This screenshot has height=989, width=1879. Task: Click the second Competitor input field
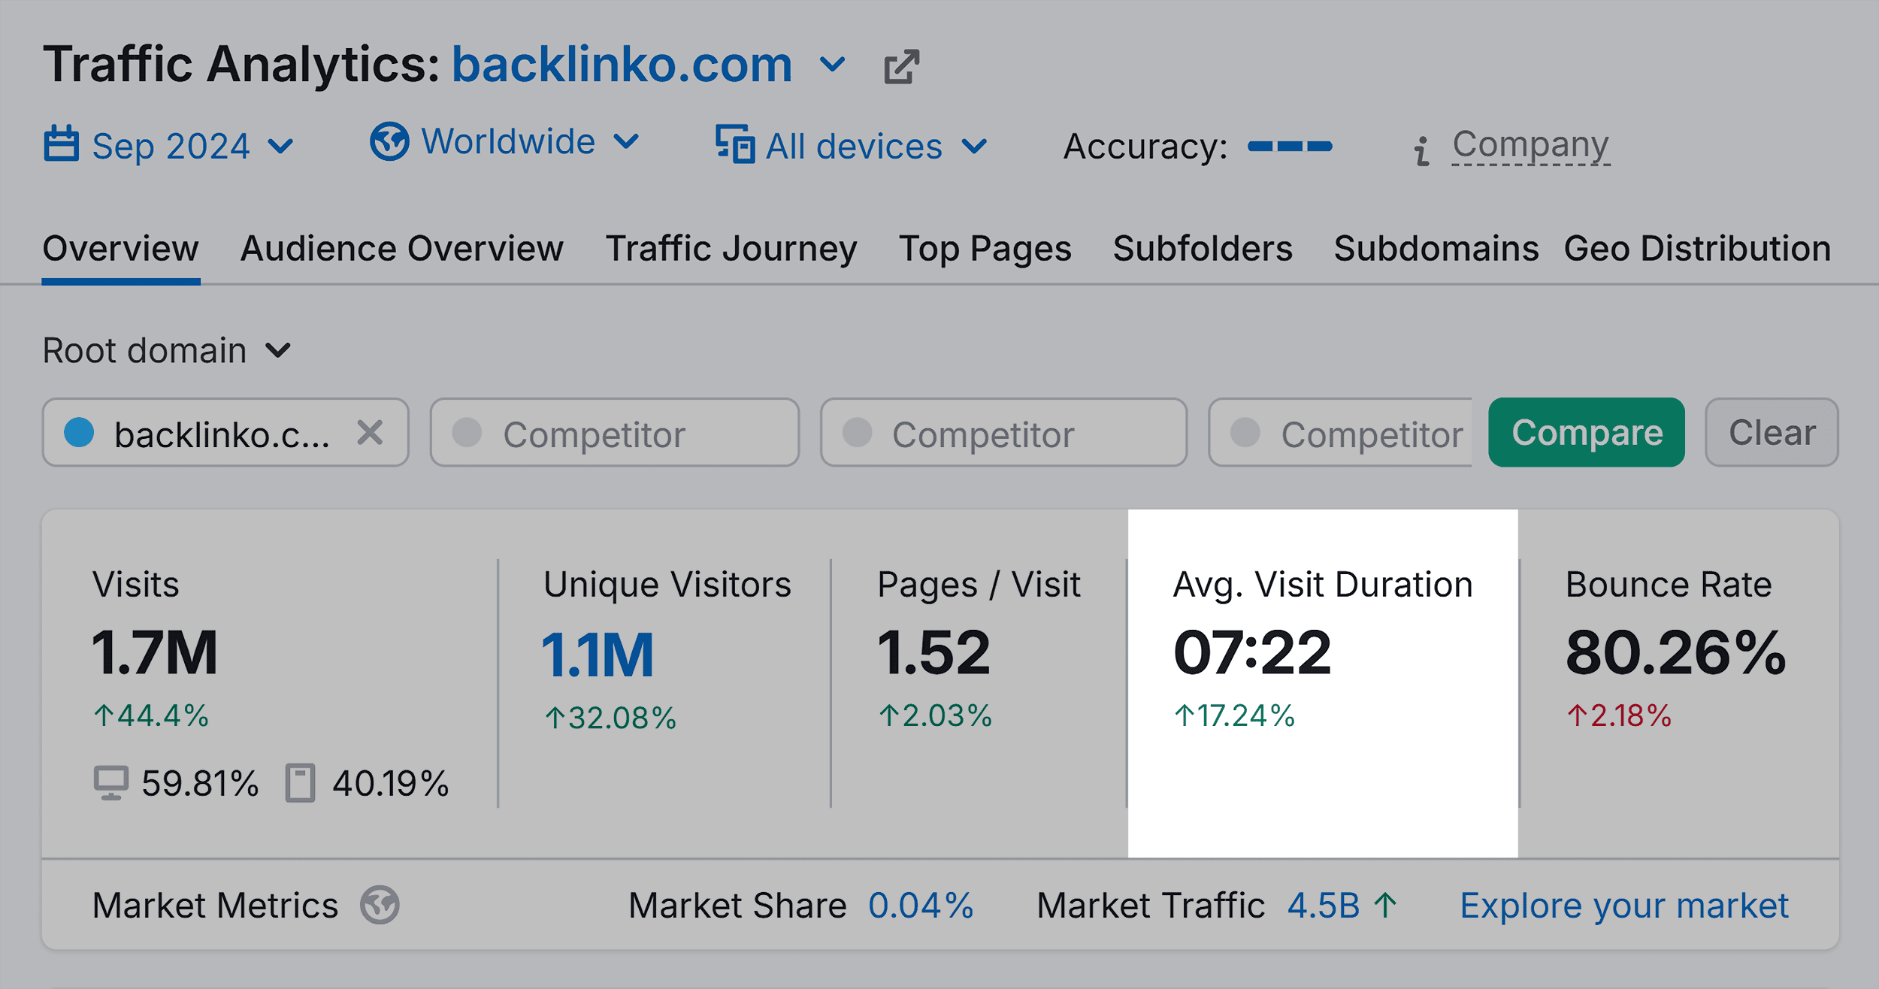pyautogui.click(x=1004, y=432)
